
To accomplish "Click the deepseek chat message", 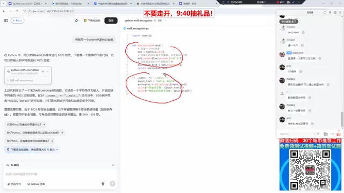I will tap(293, 32).
